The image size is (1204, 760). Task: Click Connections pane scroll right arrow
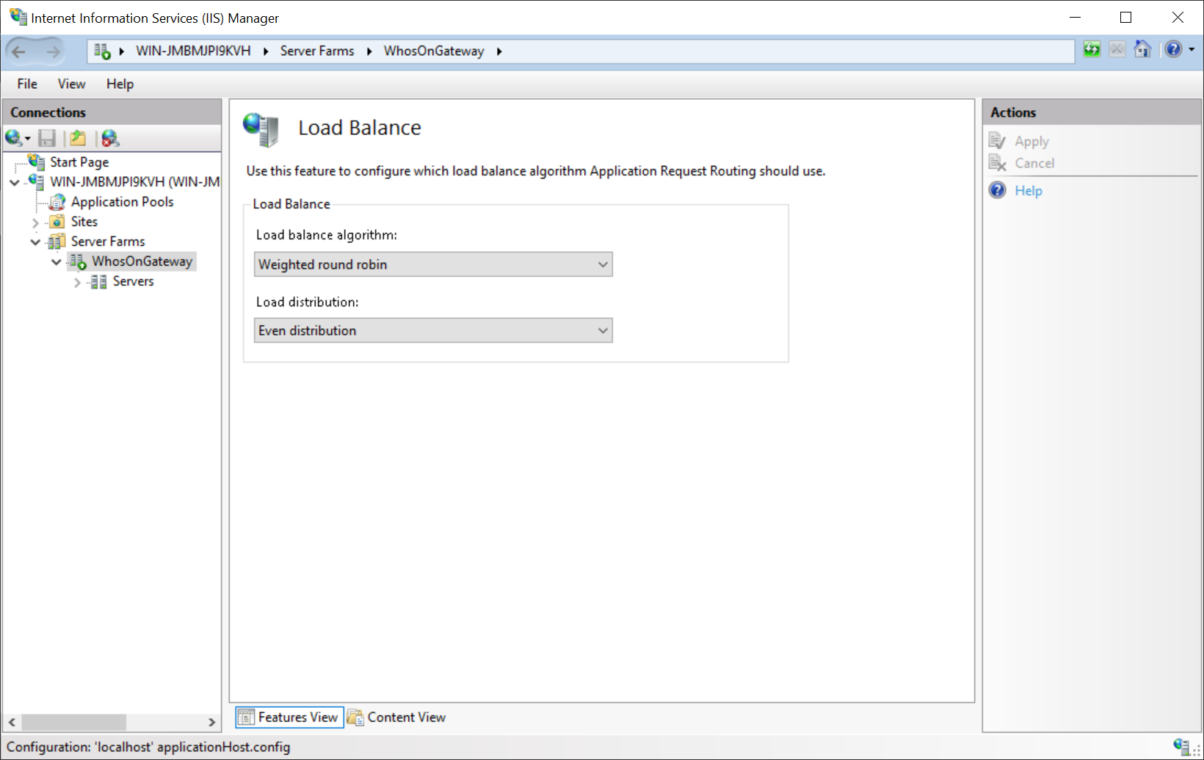(x=211, y=722)
